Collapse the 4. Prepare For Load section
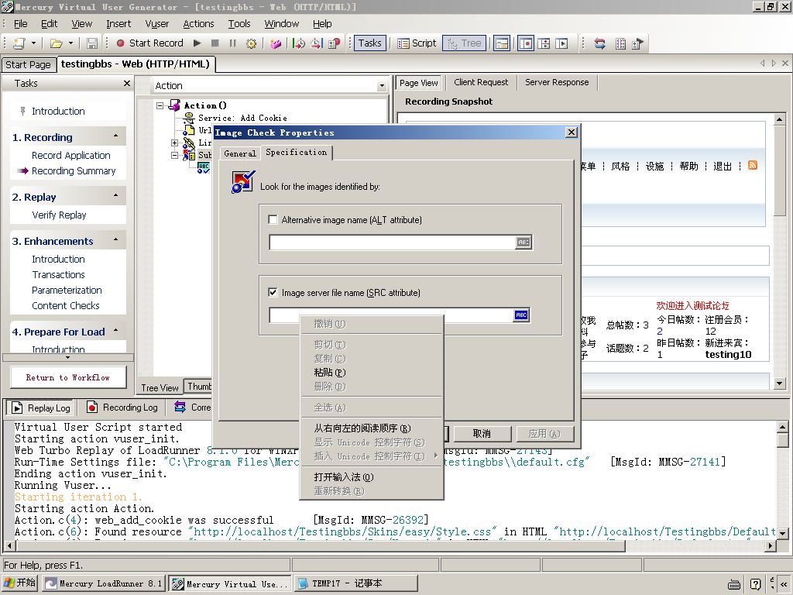Screen dimensions: 793x595 pos(116,331)
